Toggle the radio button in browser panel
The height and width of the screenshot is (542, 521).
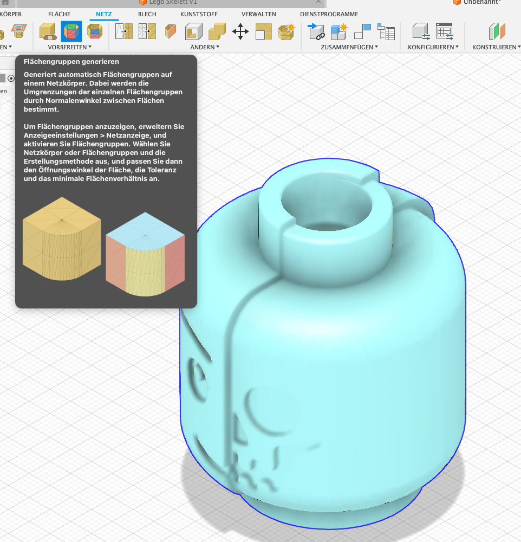pyautogui.click(x=11, y=79)
